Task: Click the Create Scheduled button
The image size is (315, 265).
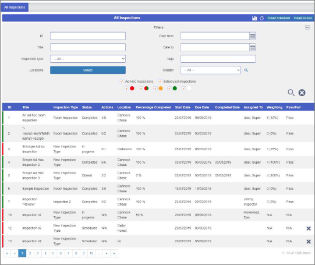Action: pyautogui.click(x=279, y=18)
